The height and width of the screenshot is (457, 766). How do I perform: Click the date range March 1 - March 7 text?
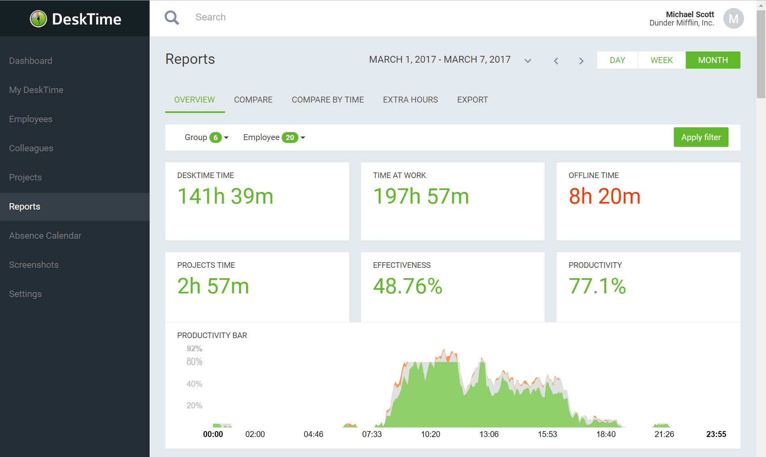coord(440,59)
